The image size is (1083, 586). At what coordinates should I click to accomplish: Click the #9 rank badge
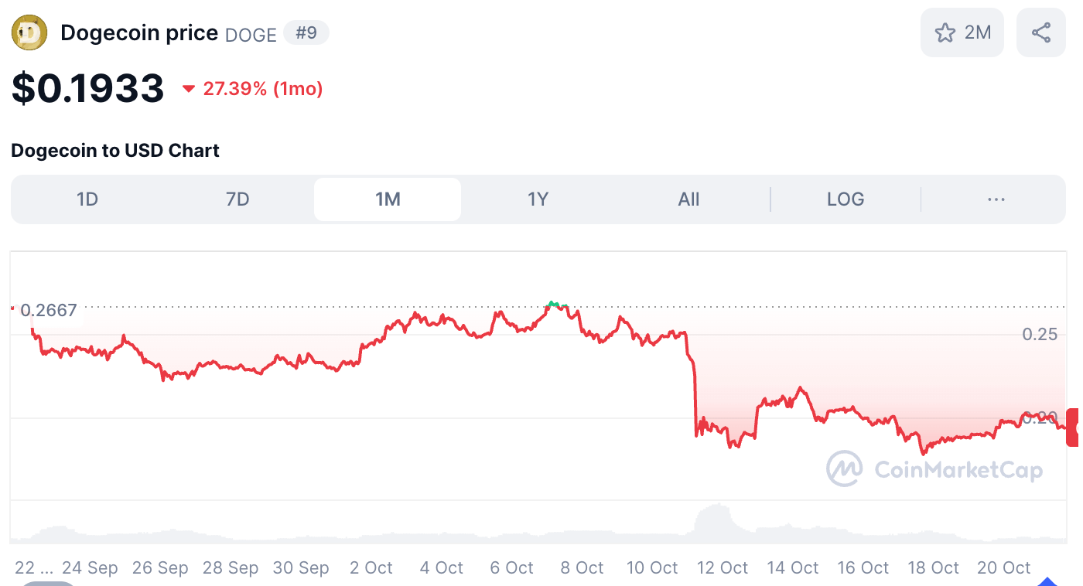306,33
